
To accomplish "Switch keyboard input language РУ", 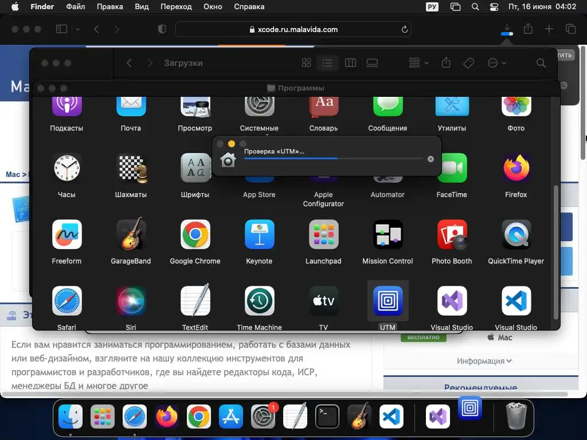I will [432, 7].
